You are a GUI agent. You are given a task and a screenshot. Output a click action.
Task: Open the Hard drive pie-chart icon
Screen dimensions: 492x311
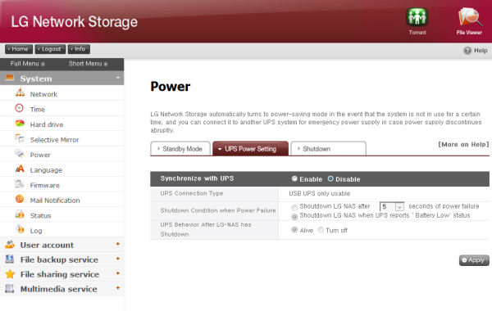pyautogui.click(x=20, y=124)
